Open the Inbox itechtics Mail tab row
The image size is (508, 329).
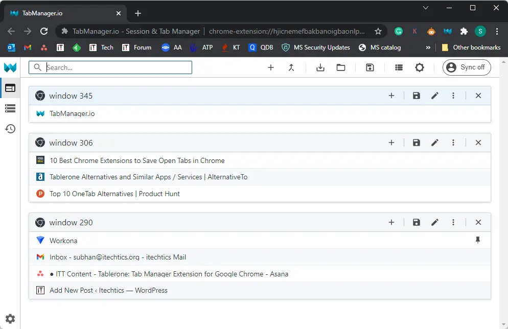(x=260, y=257)
